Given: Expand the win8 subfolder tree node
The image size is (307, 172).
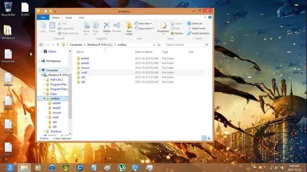Looking at the screenshot, I should coord(47,117).
